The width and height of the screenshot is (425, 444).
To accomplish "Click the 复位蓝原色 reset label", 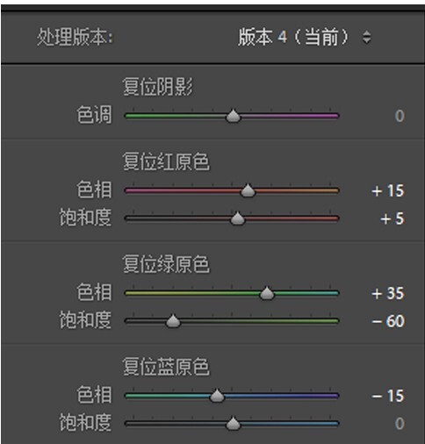I will point(166,367).
